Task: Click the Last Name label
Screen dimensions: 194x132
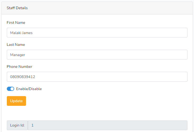Action: click(16, 45)
